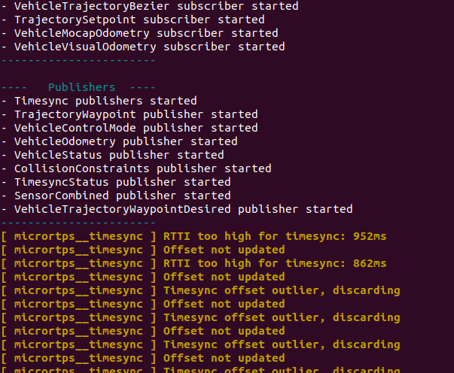
Task: Click the CollisionConstraints publisher line
Action: click(142, 168)
